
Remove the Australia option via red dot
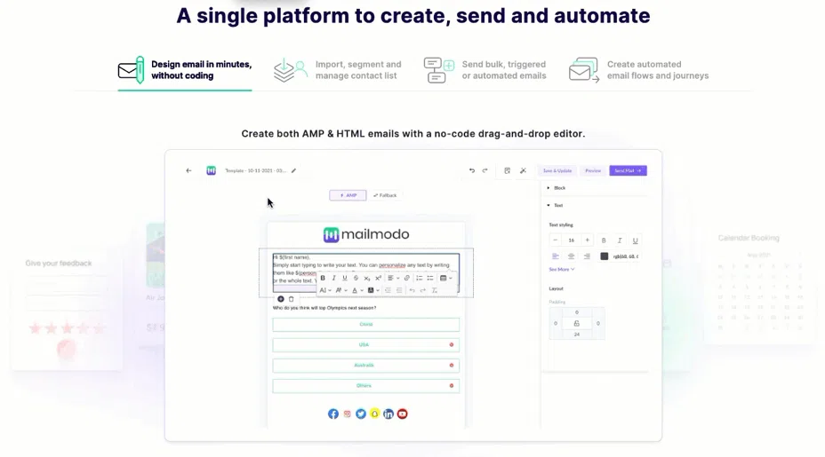point(452,365)
